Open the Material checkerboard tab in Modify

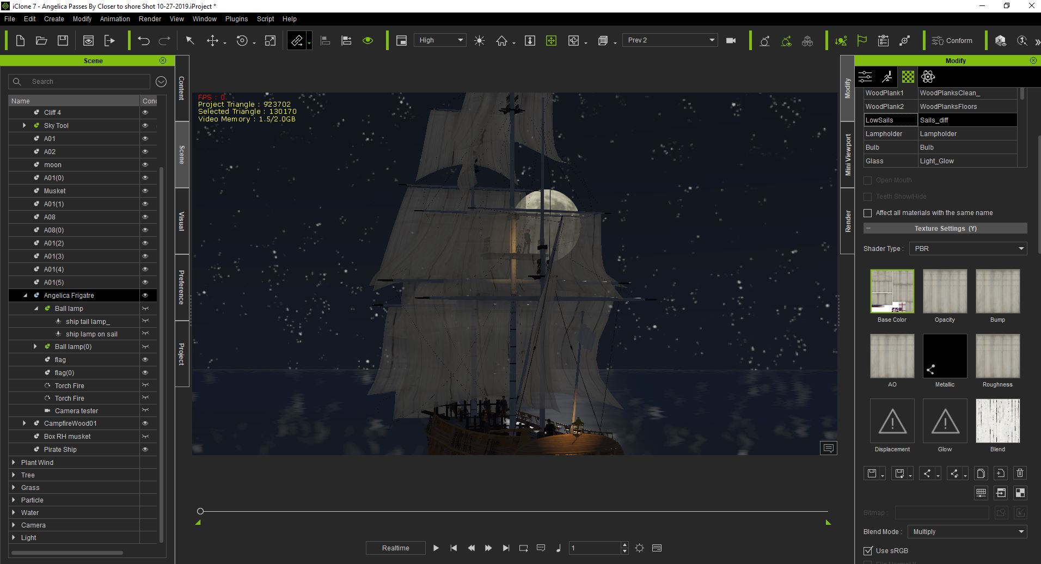(x=908, y=77)
